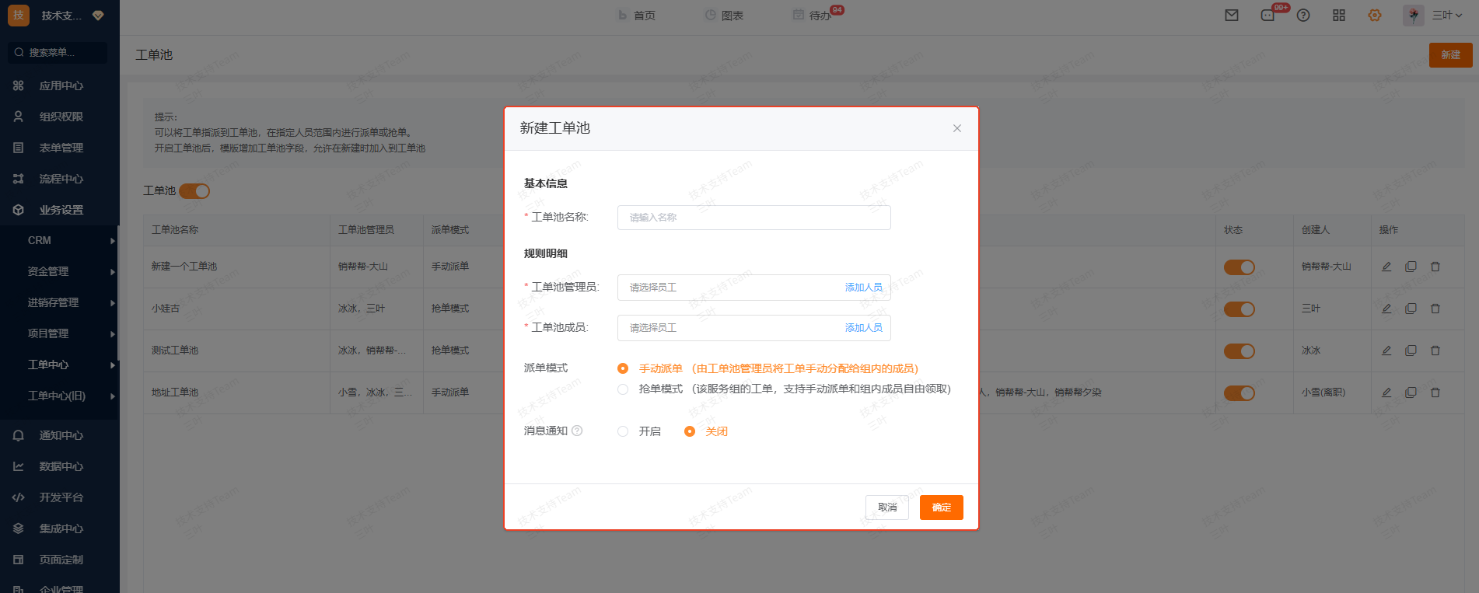Switch to the 图表 tab
Viewport: 1479px width, 593px height.
[724, 16]
